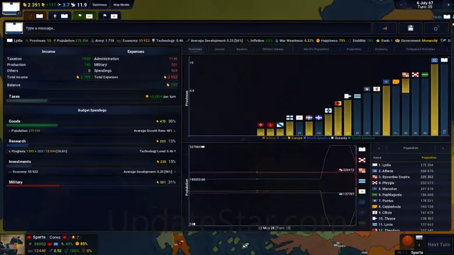Select 11. Lycia in ranking list
Image resolution: width=454 pixels, height=255 pixels.
coord(411,224)
